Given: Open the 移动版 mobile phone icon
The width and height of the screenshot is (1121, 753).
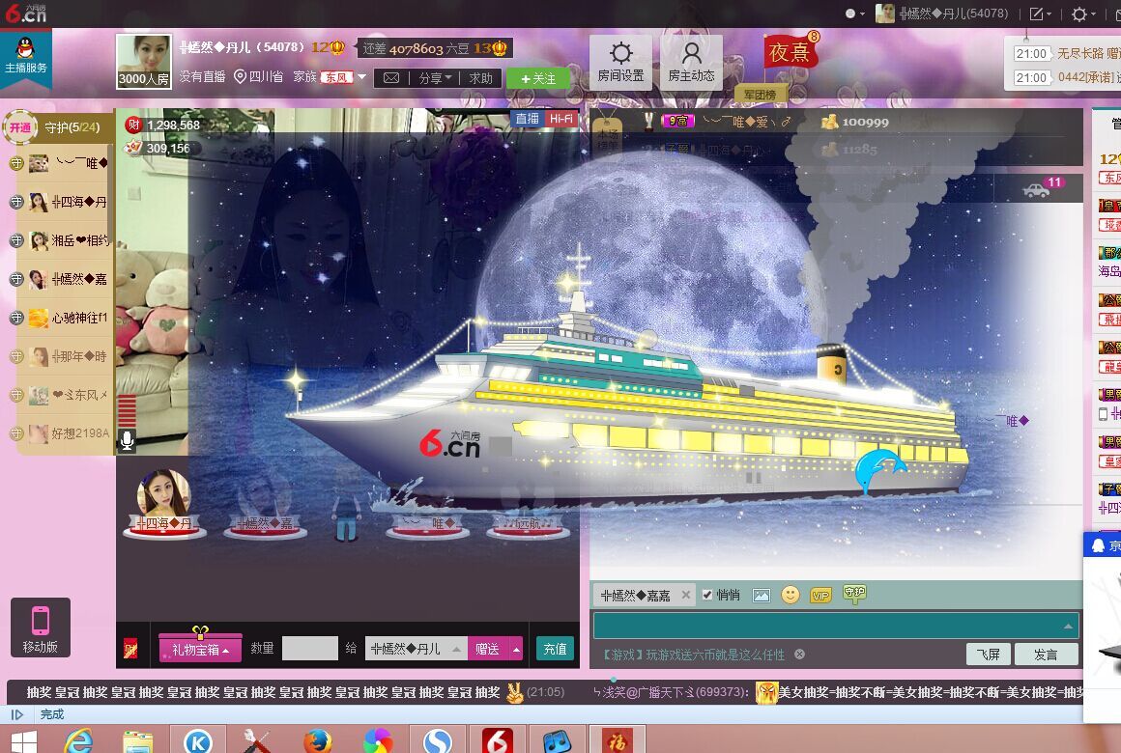Looking at the screenshot, I should pos(40,627).
